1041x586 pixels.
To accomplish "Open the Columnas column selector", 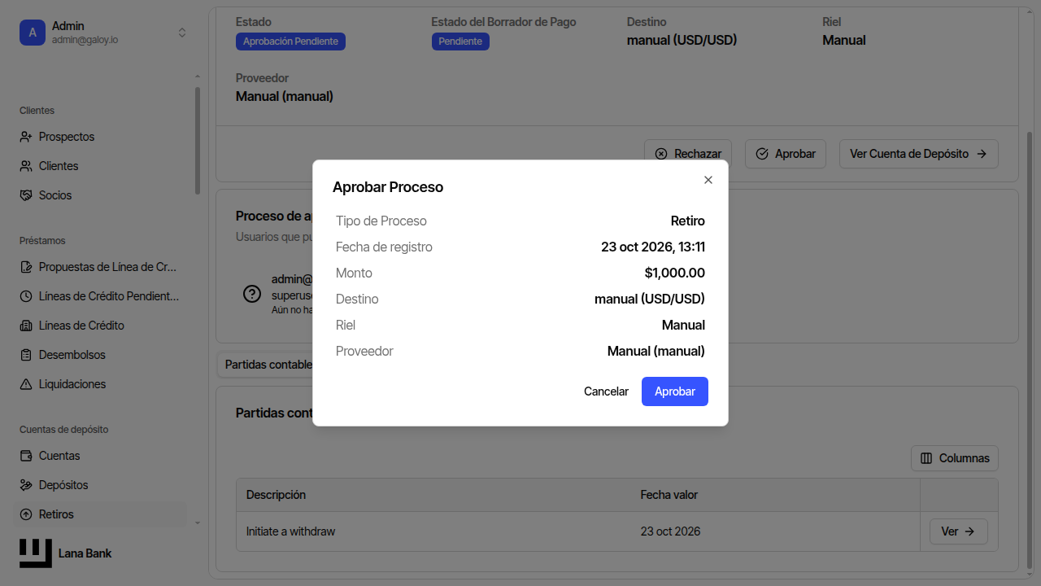I will click(955, 458).
